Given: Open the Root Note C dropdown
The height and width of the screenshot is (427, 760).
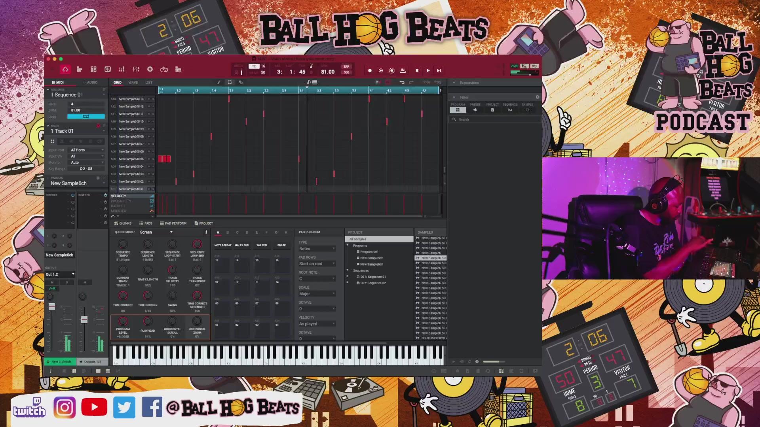Looking at the screenshot, I should [317, 279].
